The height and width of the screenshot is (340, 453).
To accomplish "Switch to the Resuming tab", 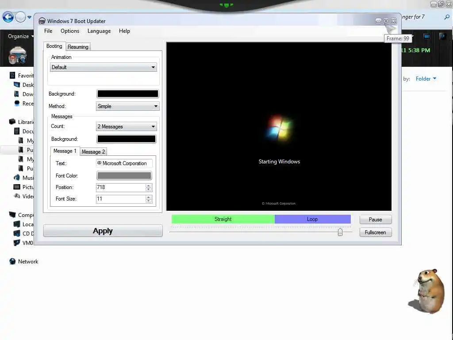I will [x=78, y=47].
